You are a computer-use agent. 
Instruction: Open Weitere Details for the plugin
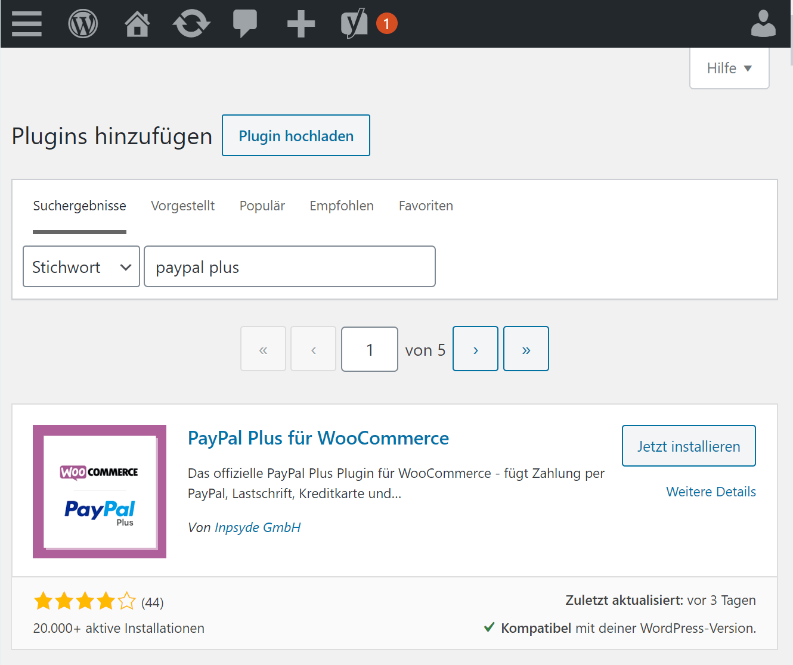click(711, 491)
